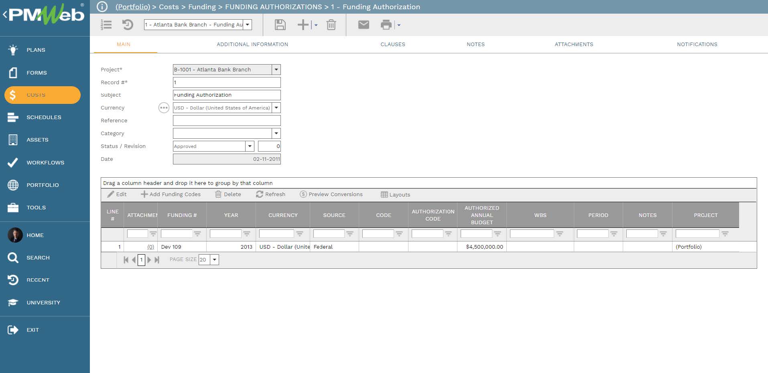Open the record list view icon
Image resolution: width=768 pixels, height=373 pixels.
pos(106,25)
